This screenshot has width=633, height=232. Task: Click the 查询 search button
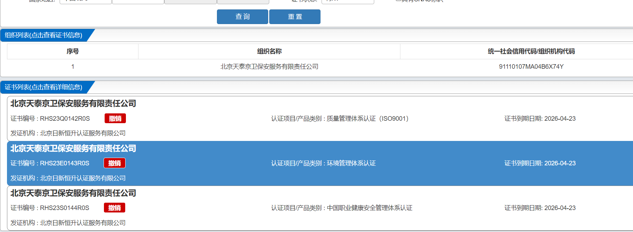tap(242, 17)
